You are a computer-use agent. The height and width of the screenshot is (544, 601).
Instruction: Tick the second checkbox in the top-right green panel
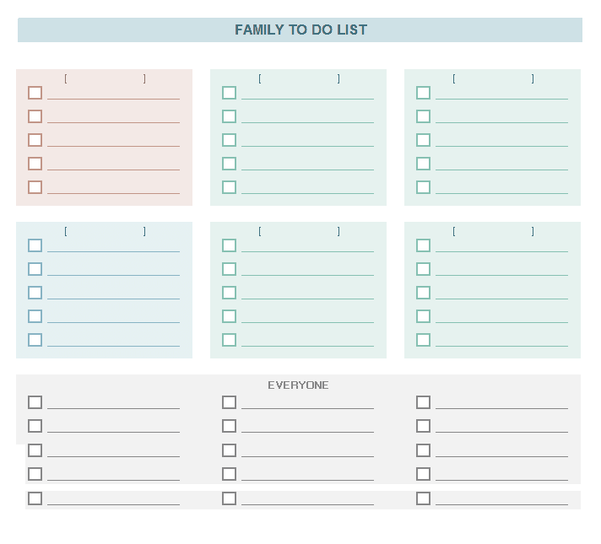(423, 116)
